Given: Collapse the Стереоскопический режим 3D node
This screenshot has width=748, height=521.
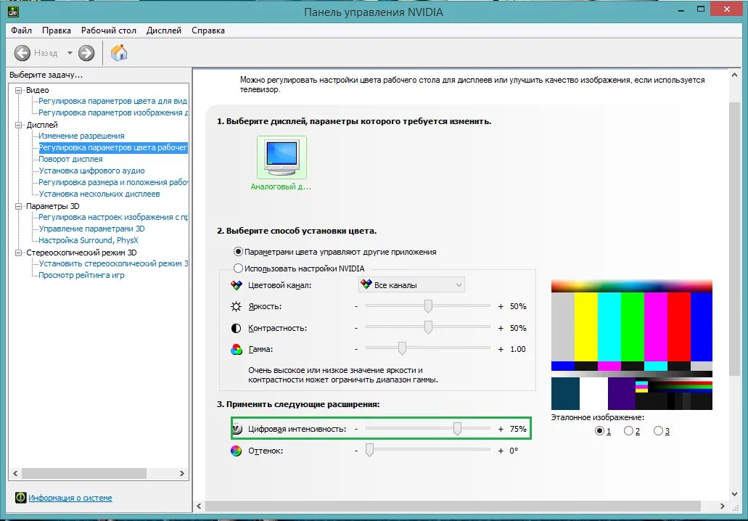Looking at the screenshot, I should (x=19, y=253).
